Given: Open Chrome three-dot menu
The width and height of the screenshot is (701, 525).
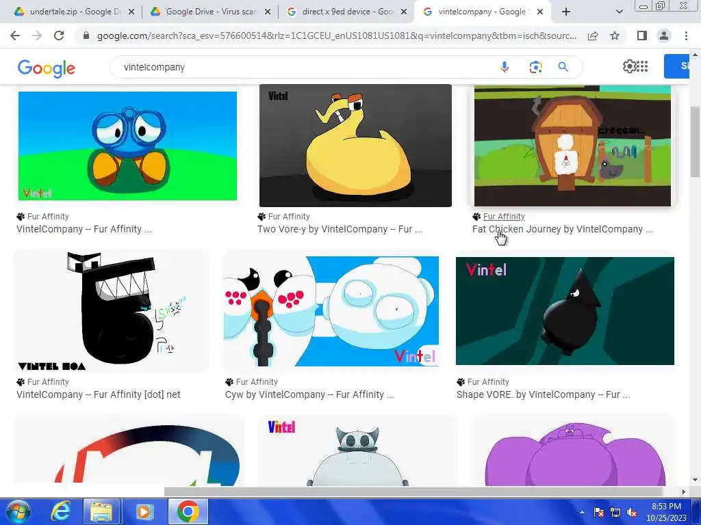Looking at the screenshot, I should point(686,36).
